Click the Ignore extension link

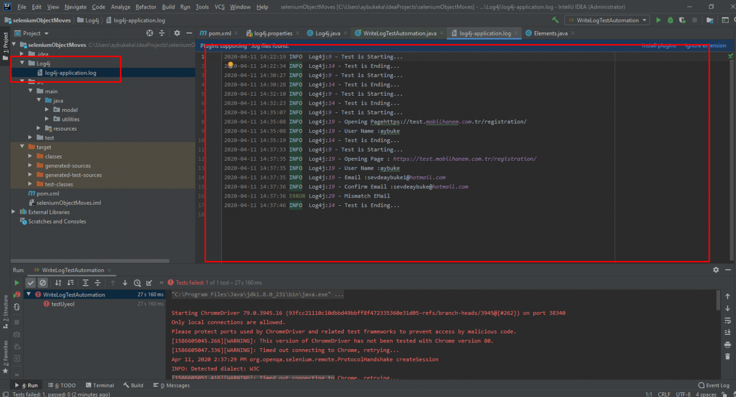coord(705,45)
